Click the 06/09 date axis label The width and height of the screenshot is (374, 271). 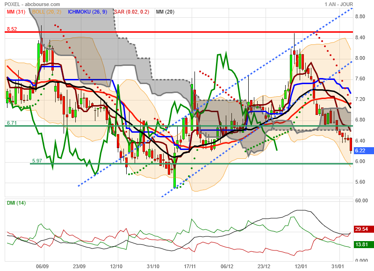(42, 266)
